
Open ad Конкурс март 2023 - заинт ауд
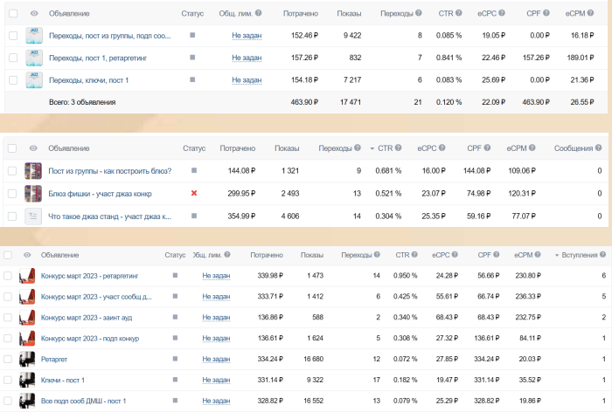tap(87, 318)
